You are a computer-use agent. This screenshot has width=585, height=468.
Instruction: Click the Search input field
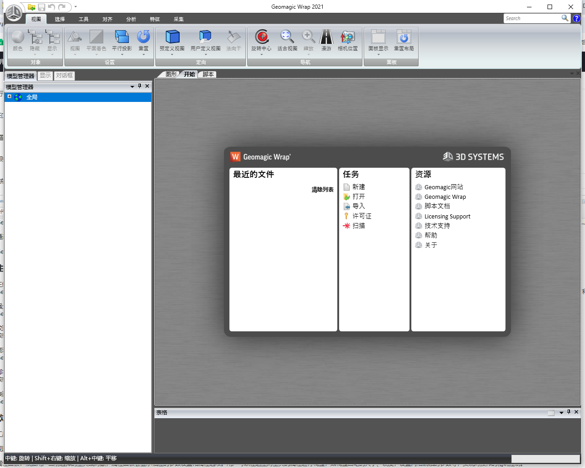pos(532,18)
